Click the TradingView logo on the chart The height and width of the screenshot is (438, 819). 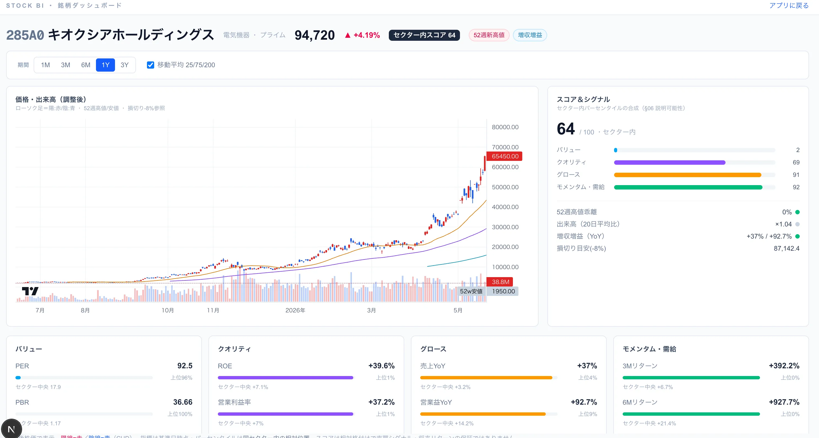30,291
